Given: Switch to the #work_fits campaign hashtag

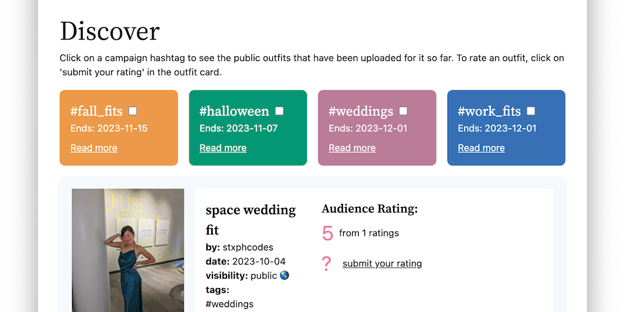Looking at the screenshot, I should (490, 112).
